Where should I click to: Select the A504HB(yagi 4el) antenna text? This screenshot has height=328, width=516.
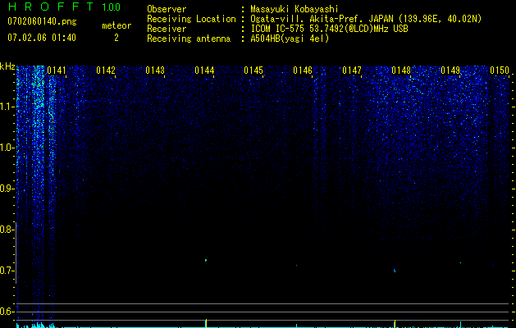290,39
